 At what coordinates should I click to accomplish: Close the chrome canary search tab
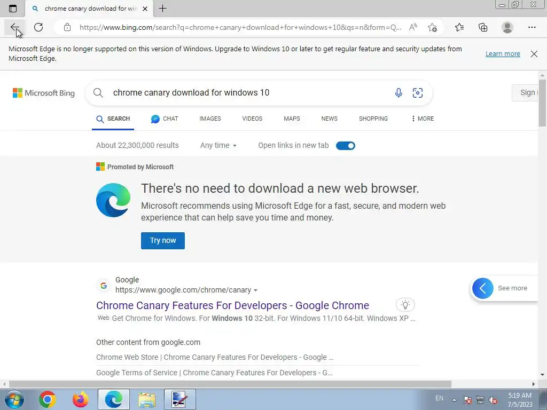[x=145, y=9]
